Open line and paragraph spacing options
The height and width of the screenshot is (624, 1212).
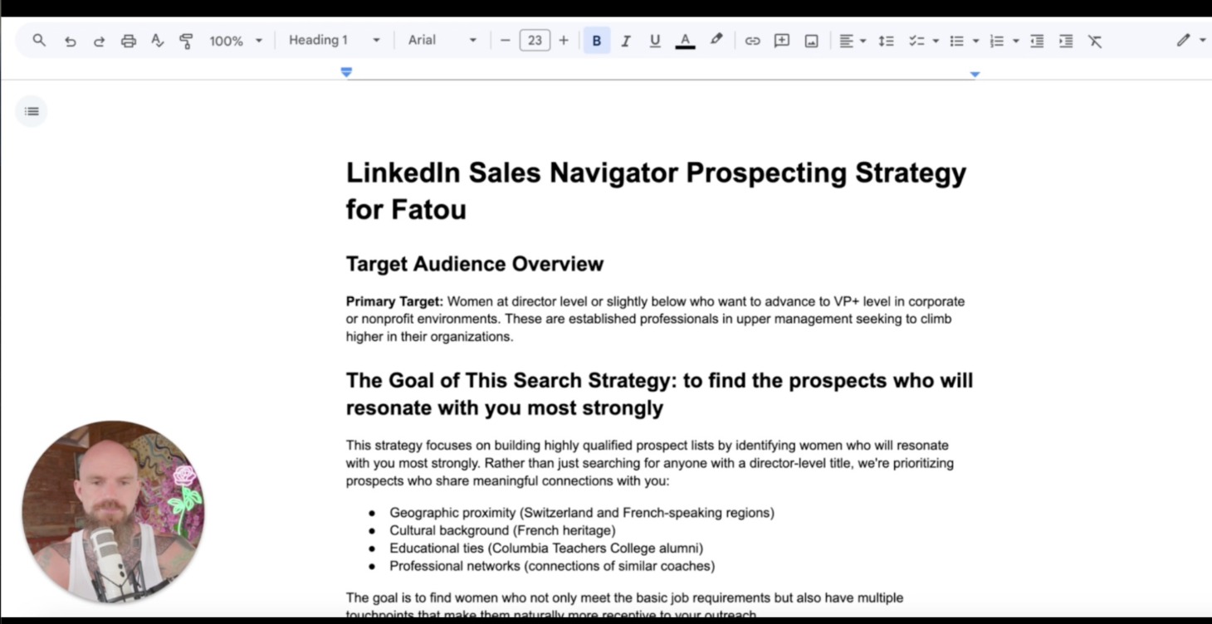886,41
